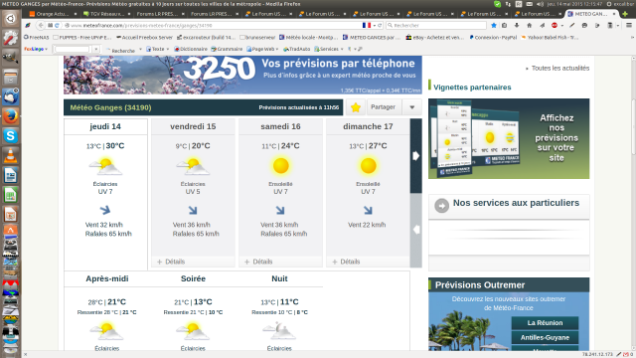
Task: Open the Partager options dropdown arrow
Action: click(412, 107)
